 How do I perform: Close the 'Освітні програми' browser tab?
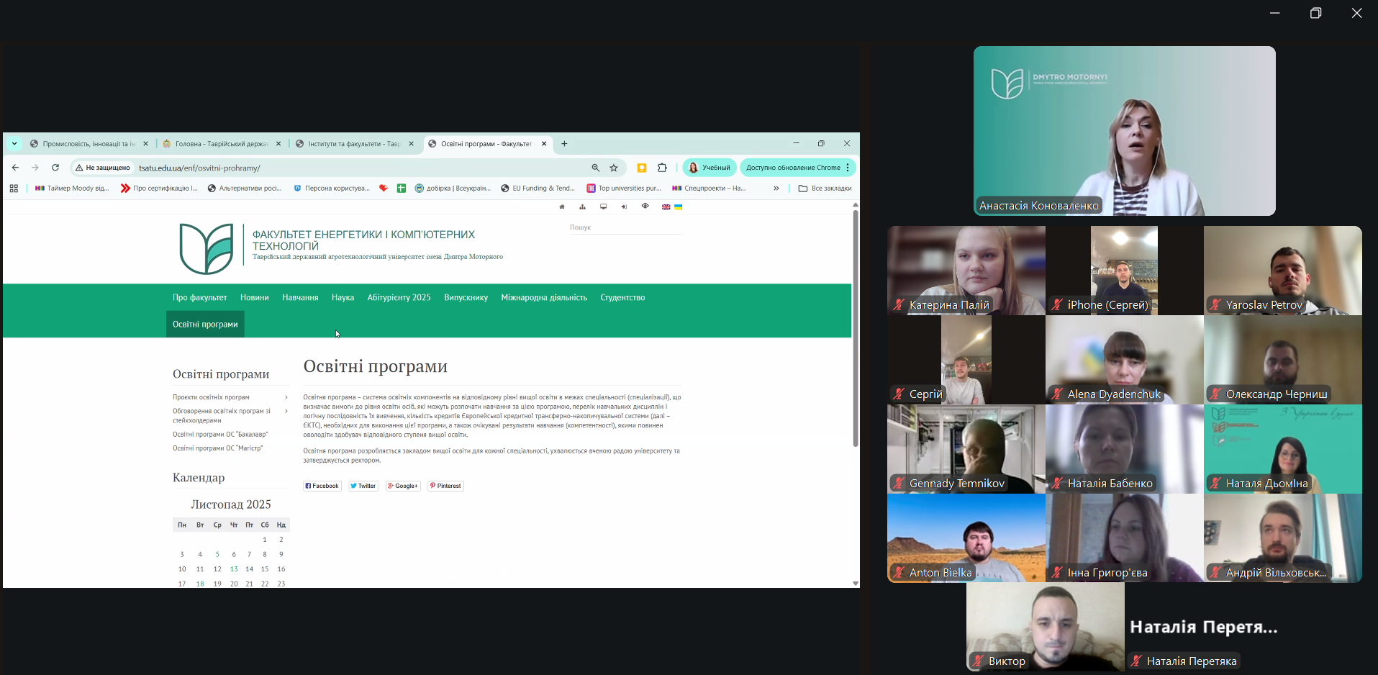544,144
